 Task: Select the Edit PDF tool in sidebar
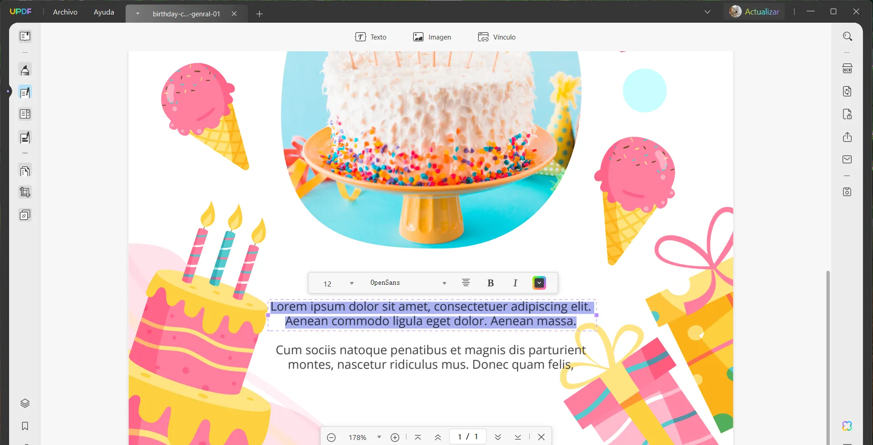coord(25,92)
